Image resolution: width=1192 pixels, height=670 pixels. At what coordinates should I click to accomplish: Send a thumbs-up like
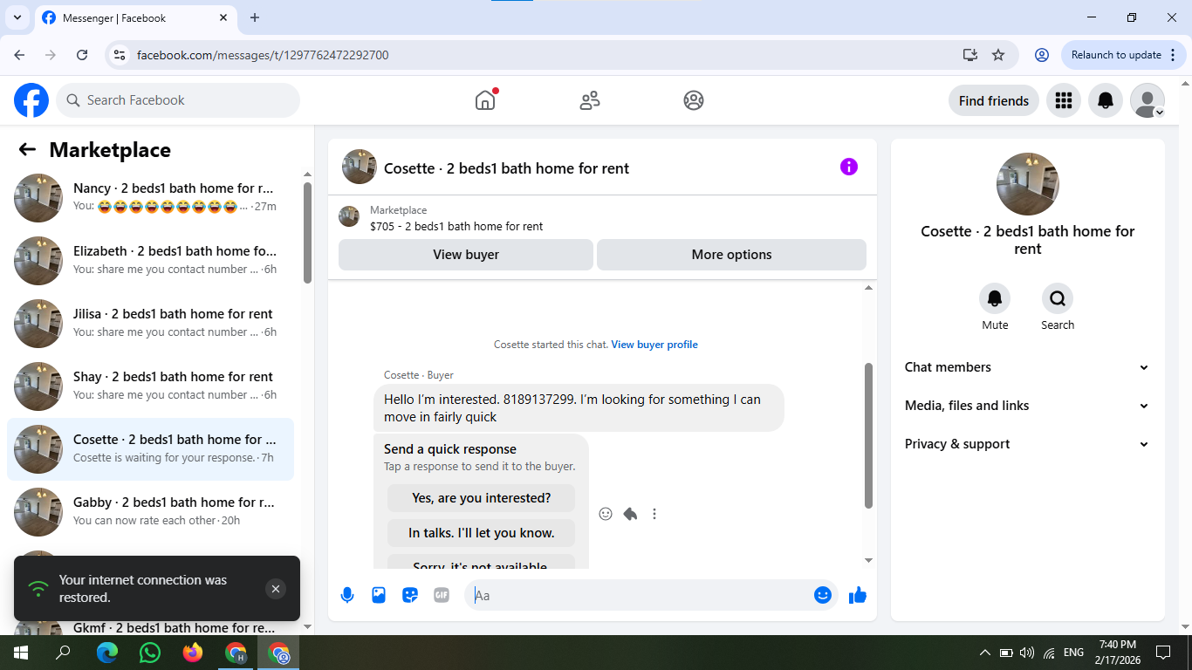tap(858, 595)
